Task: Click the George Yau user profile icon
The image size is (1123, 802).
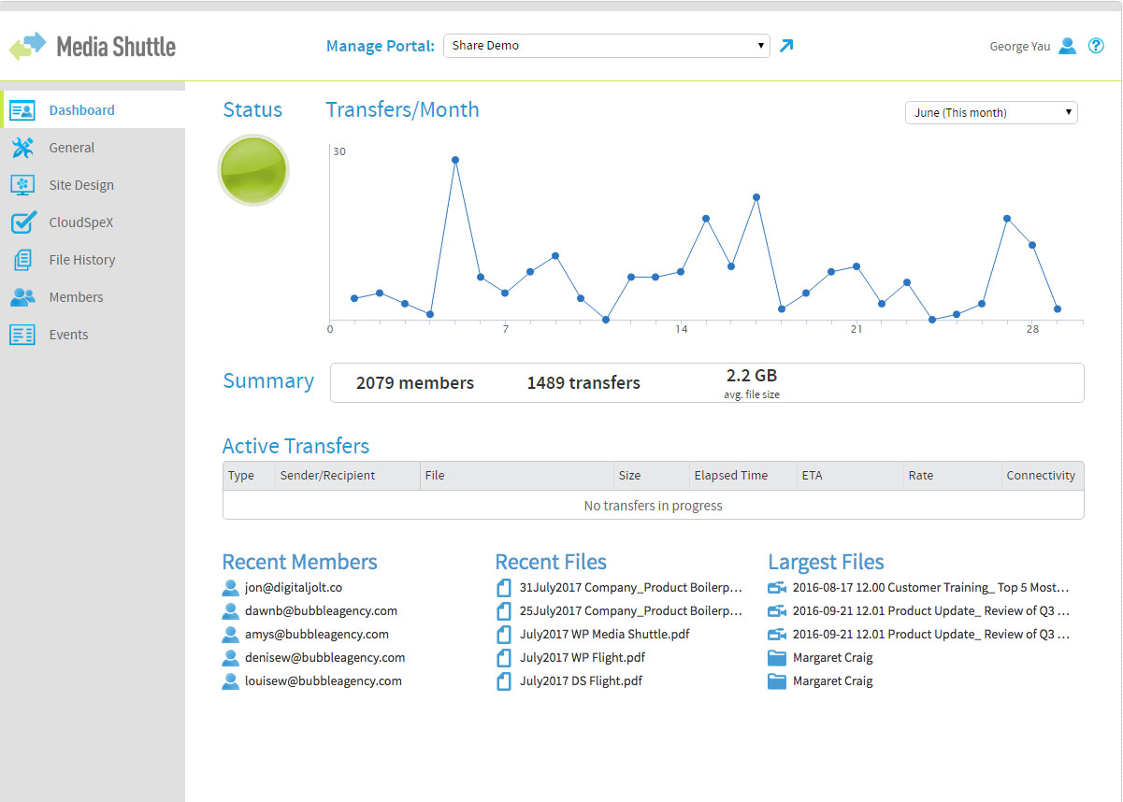Action: click(1067, 46)
